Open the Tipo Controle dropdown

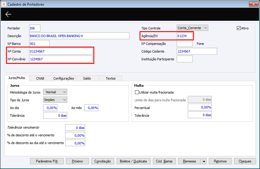coord(192,28)
